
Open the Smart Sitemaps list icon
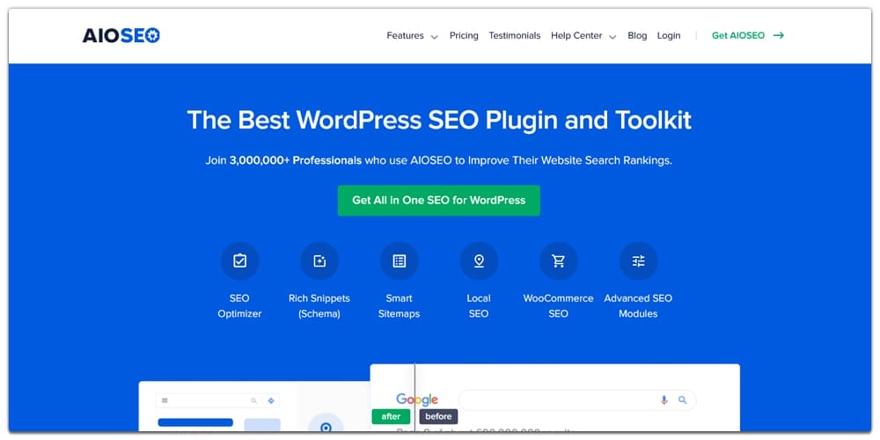click(x=399, y=261)
